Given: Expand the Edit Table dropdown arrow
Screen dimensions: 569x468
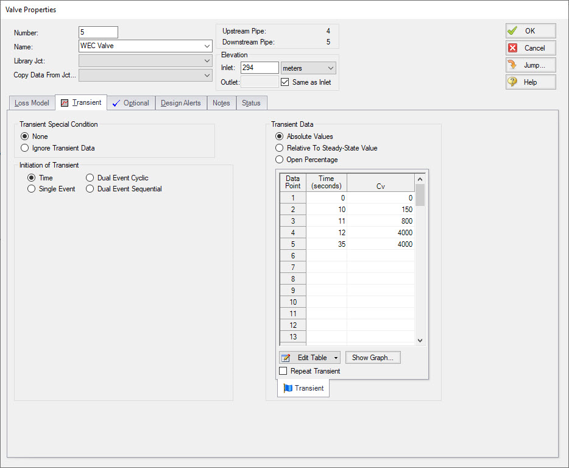Looking at the screenshot, I should click(x=336, y=358).
